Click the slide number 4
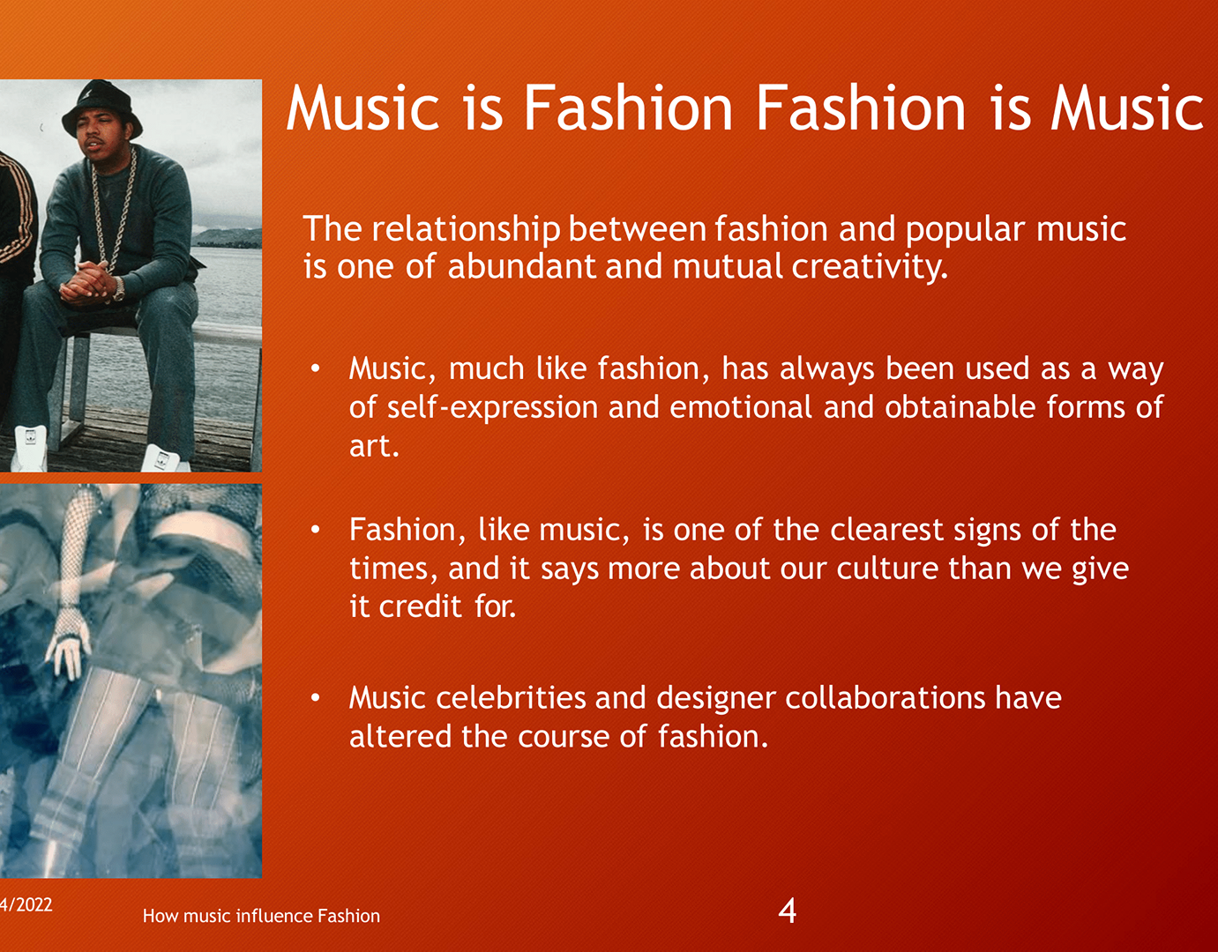The width and height of the screenshot is (1218, 952). tap(788, 910)
